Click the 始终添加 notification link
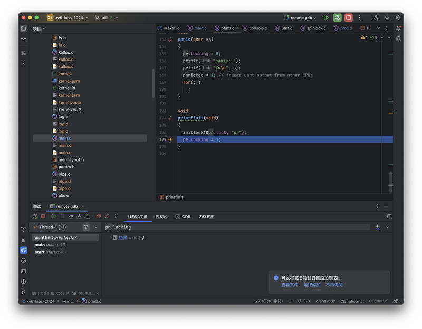 coord(312,285)
